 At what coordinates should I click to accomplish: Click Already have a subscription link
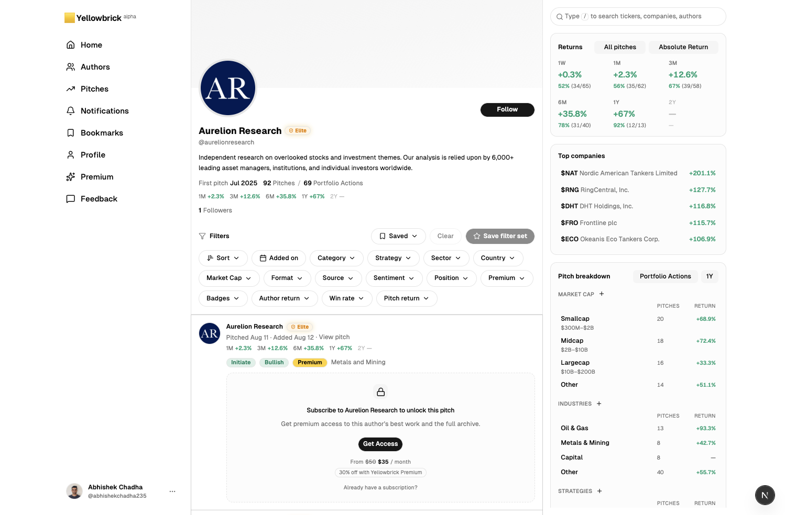tap(380, 487)
